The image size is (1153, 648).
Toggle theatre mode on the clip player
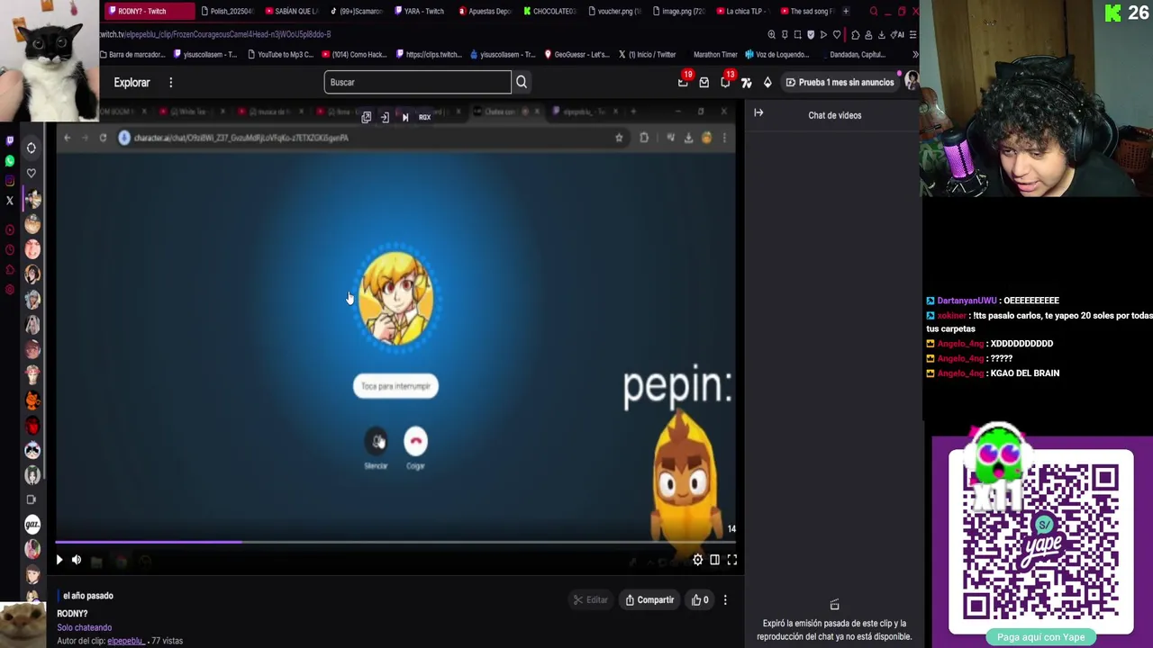coord(714,560)
